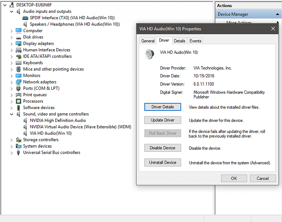Click the System devices category icon
Screen dimensions: 282x222
click(x=18, y=146)
